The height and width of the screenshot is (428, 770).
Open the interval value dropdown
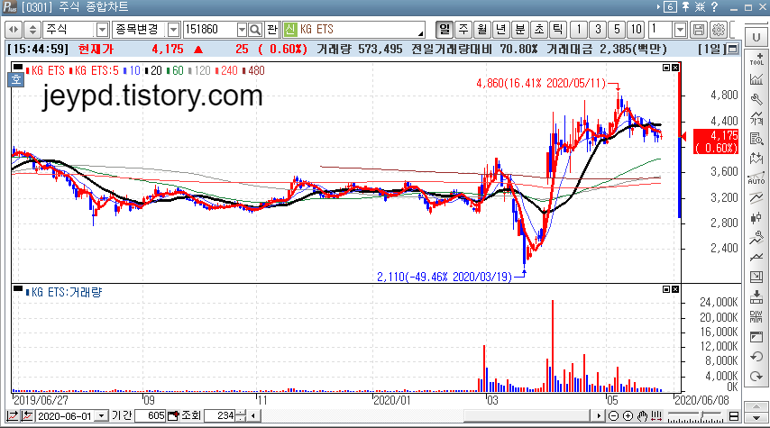click(x=680, y=30)
